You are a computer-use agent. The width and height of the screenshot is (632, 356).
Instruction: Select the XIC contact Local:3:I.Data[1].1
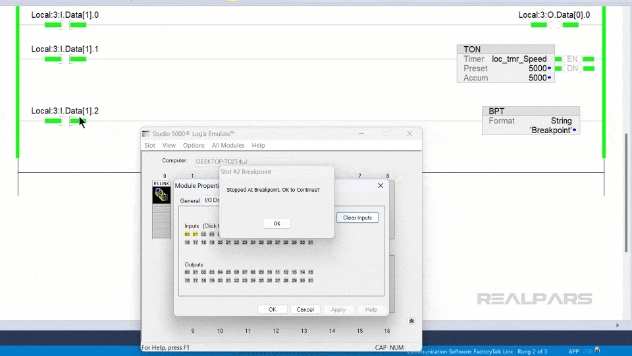click(65, 59)
